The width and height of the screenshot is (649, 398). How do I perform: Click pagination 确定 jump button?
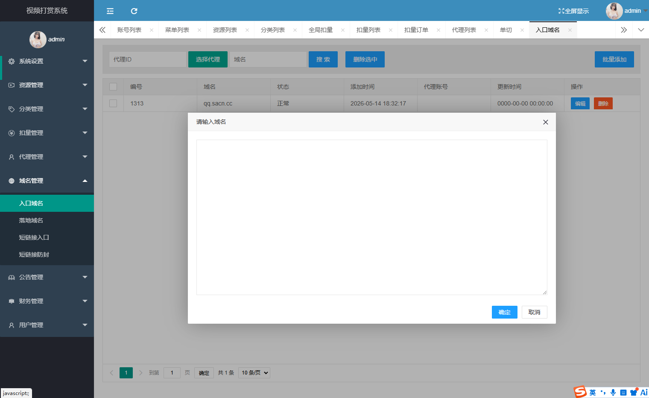click(x=204, y=373)
